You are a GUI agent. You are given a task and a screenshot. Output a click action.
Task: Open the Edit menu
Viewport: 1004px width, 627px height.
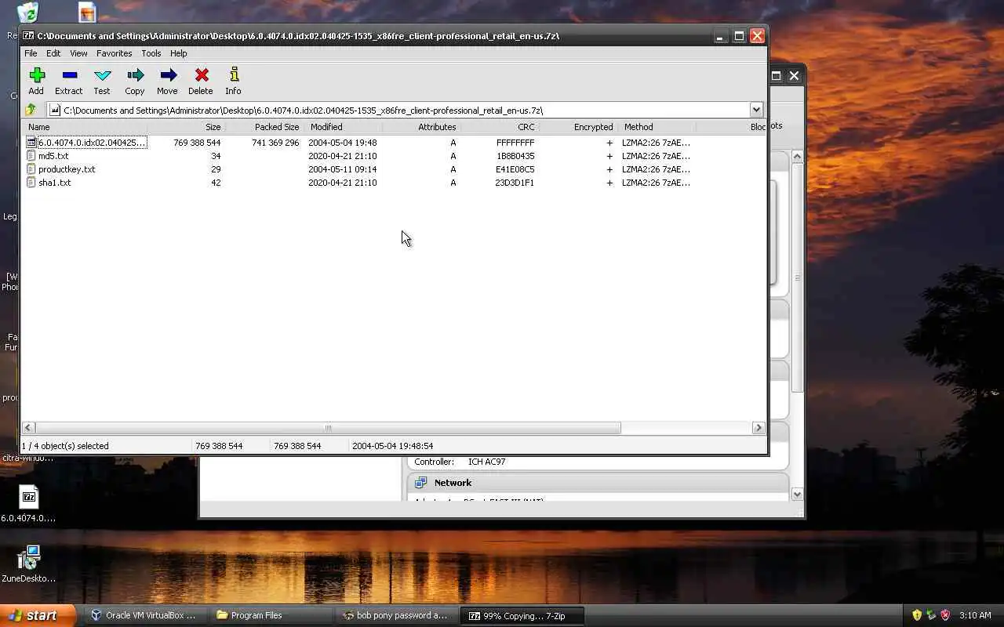pos(53,53)
